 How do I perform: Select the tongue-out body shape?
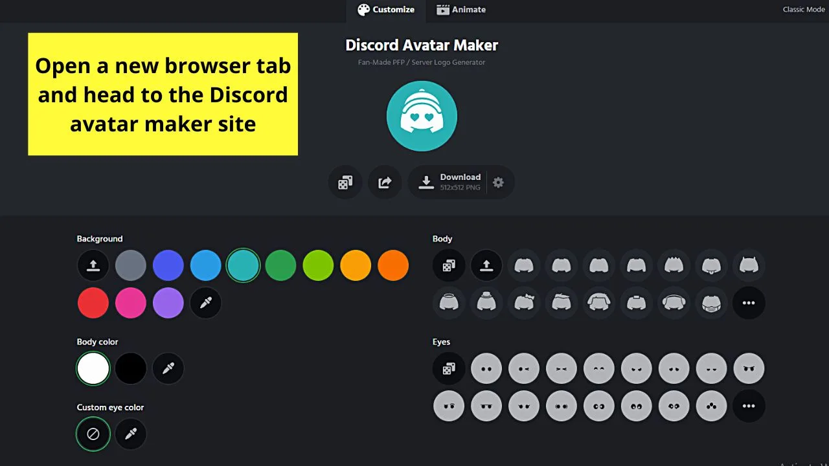(x=712, y=265)
